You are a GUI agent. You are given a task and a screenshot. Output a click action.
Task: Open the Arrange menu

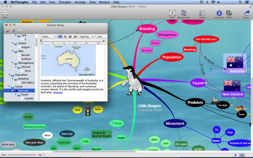(x=80, y=2)
